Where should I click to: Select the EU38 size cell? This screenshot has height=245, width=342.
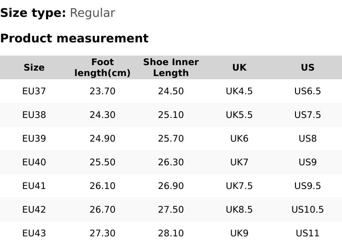coord(34,115)
